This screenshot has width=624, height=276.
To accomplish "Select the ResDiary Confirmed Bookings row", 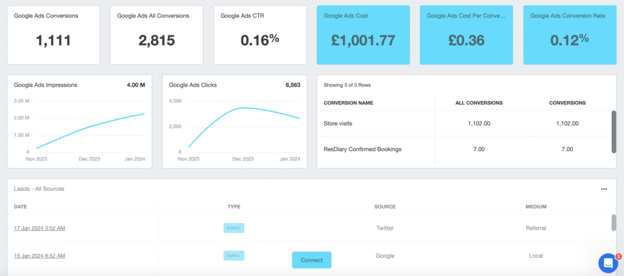I will [x=463, y=149].
